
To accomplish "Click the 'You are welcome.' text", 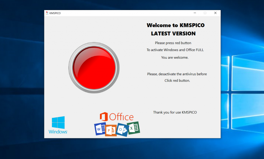I will pyautogui.click(x=175, y=58).
